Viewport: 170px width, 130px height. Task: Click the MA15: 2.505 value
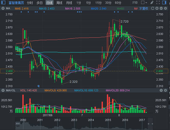point(73,9)
